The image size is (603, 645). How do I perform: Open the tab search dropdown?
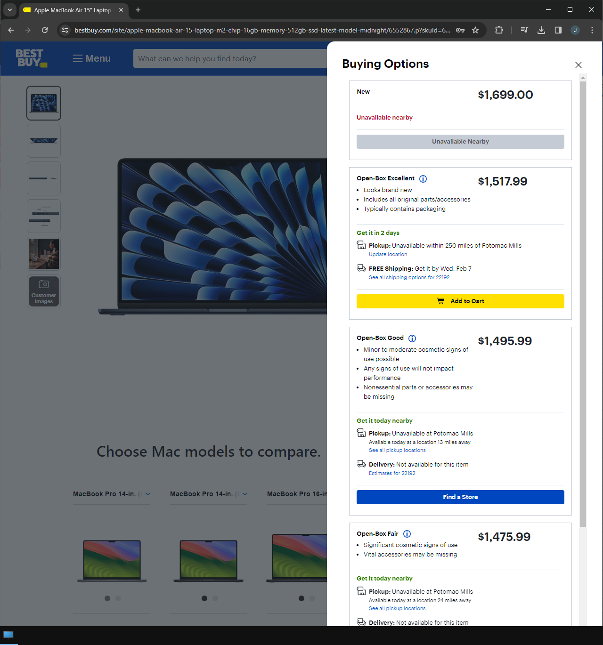point(9,10)
